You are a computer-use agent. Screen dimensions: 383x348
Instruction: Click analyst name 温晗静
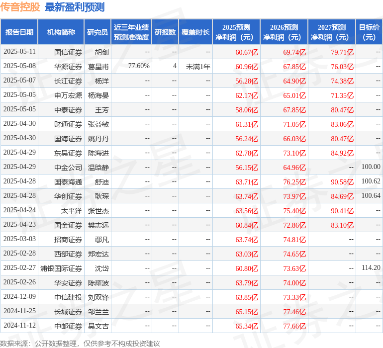[98, 168]
